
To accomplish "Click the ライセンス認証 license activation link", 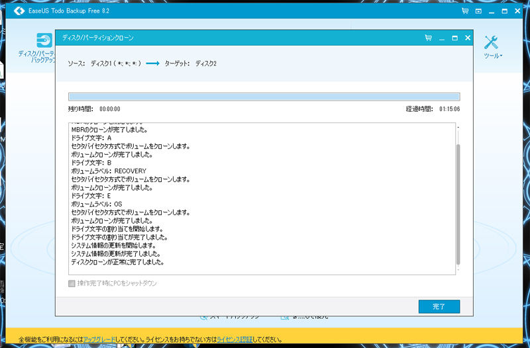I will [235, 339].
